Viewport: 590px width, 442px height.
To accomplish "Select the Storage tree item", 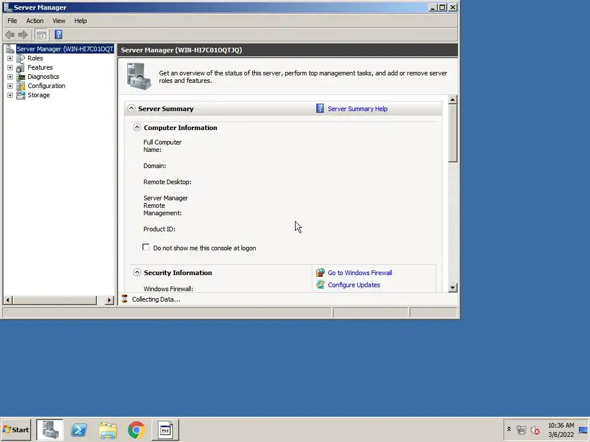I will point(39,95).
